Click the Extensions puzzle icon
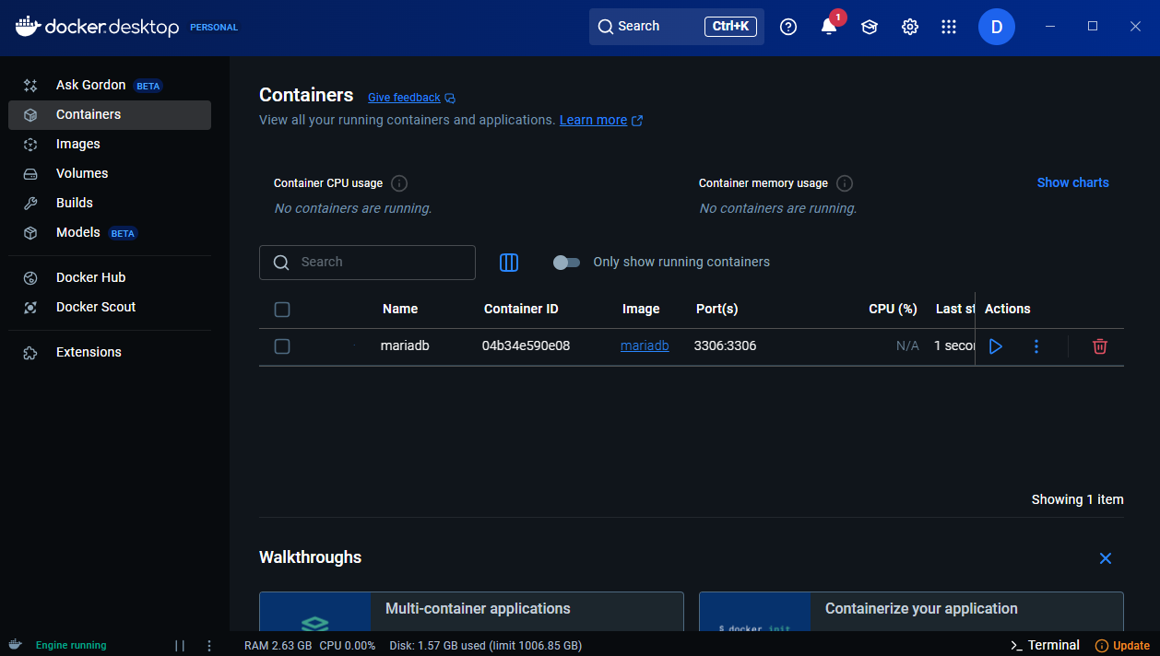This screenshot has width=1160, height=656. coord(30,352)
